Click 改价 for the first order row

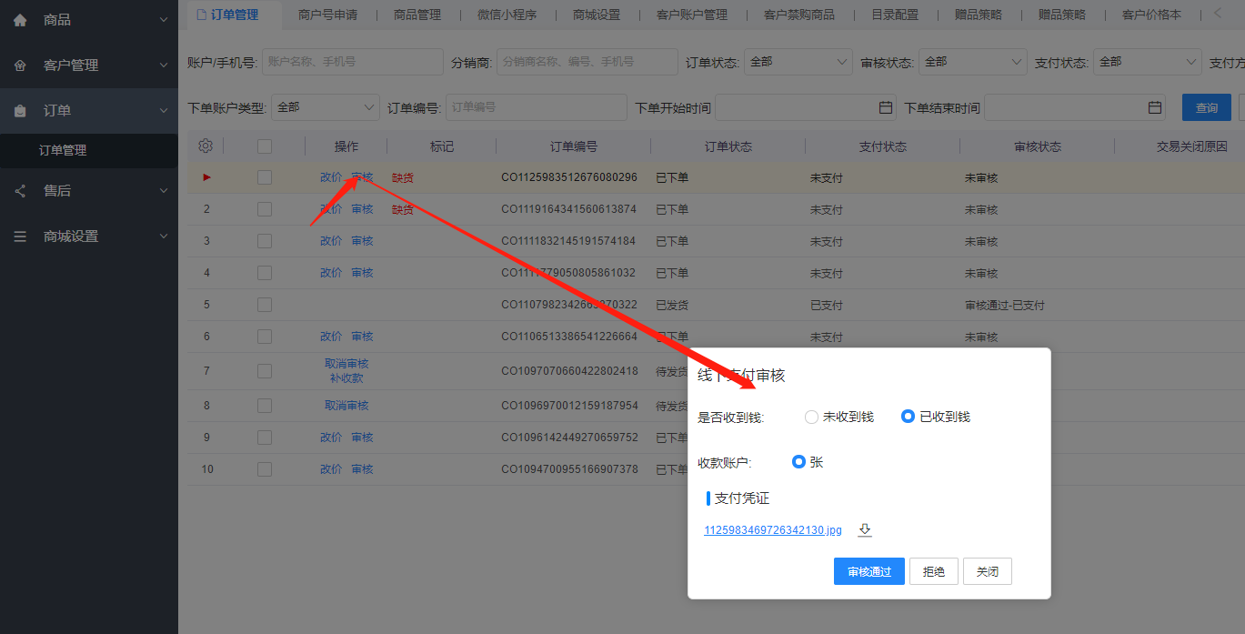click(331, 177)
